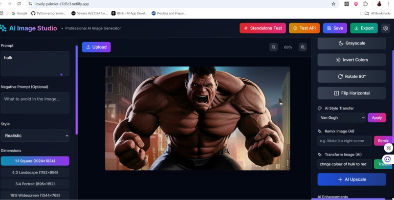This screenshot has height=200, width=394.
Task: Apply Invert Colors to the image
Action: [351, 60]
